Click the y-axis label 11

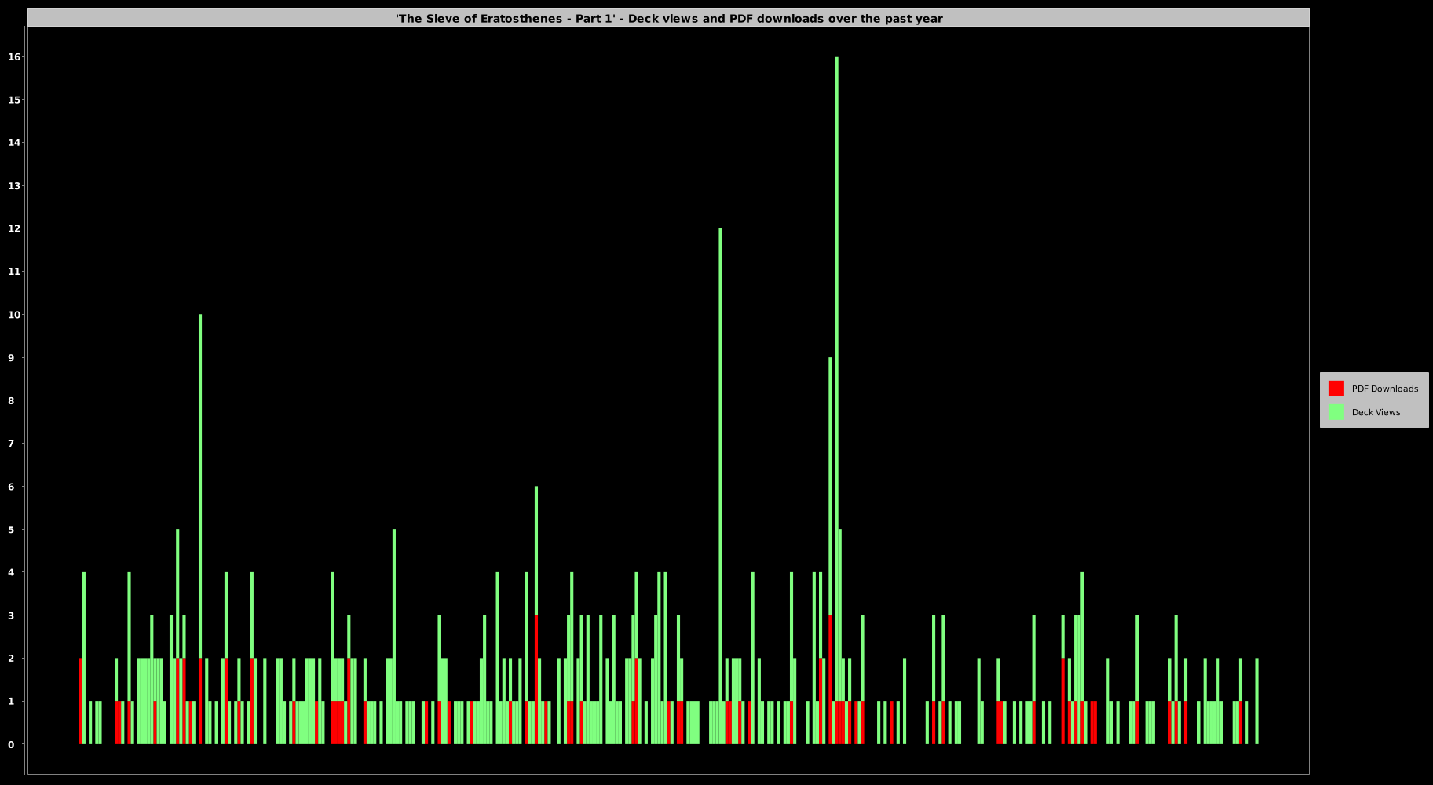coord(14,272)
